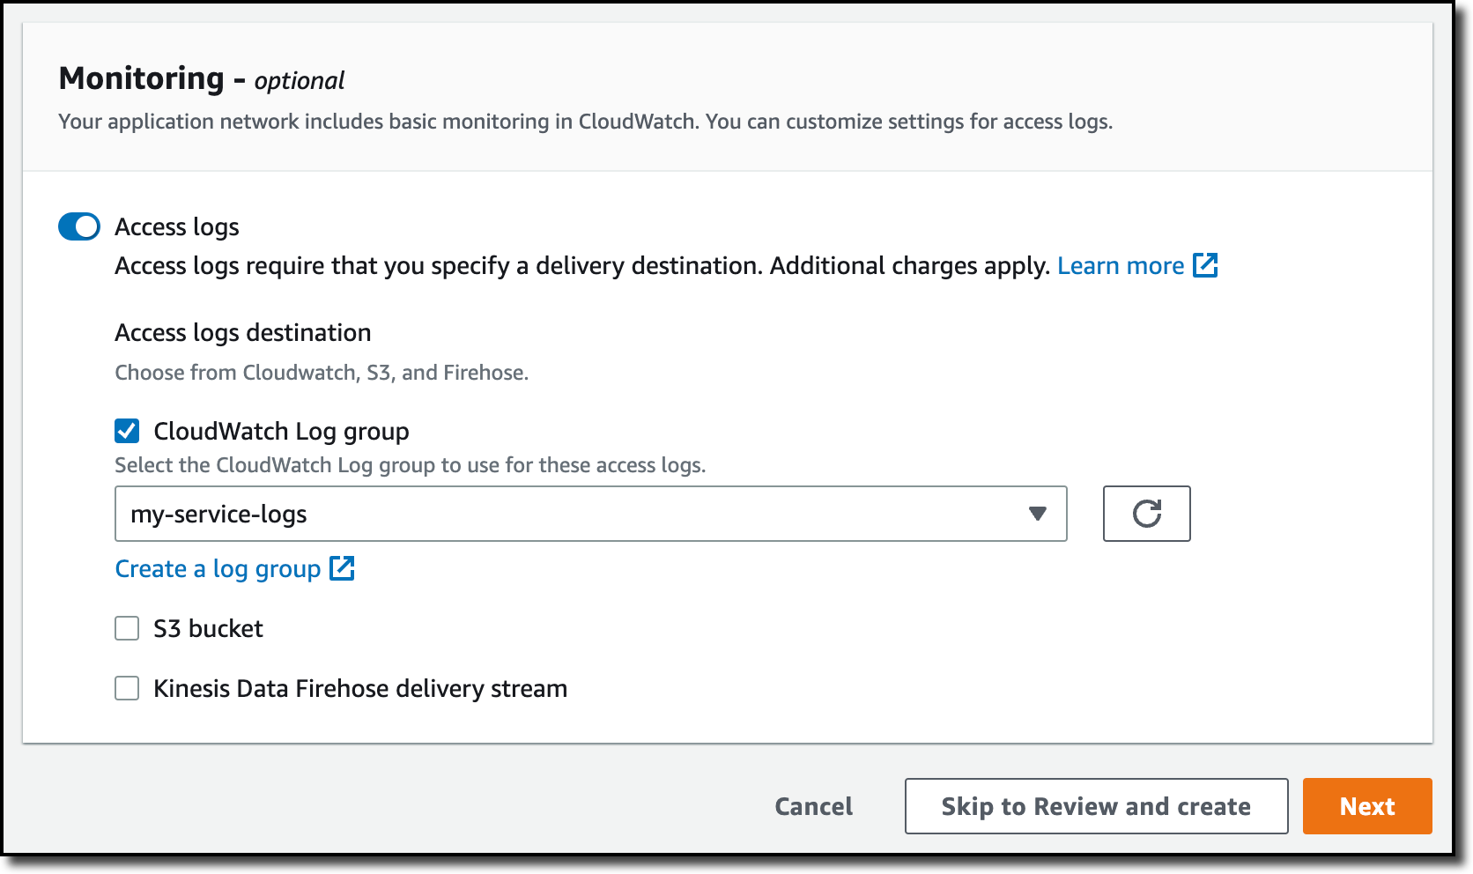1473x874 pixels.
Task: Proceed with the orange Next button
Action: (1367, 806)
